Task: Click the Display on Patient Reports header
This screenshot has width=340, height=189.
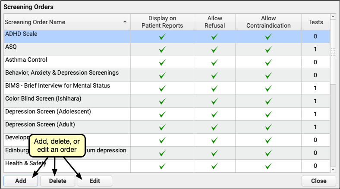Action: pos(162,22)
